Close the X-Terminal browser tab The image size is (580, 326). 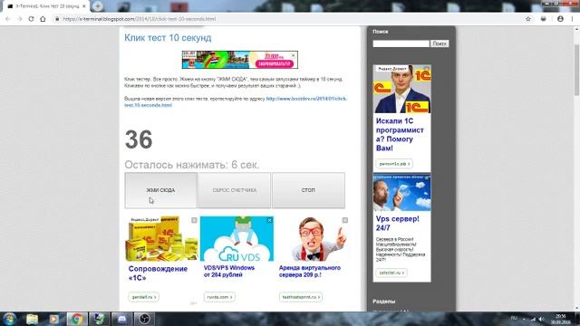tap(84, 6)
